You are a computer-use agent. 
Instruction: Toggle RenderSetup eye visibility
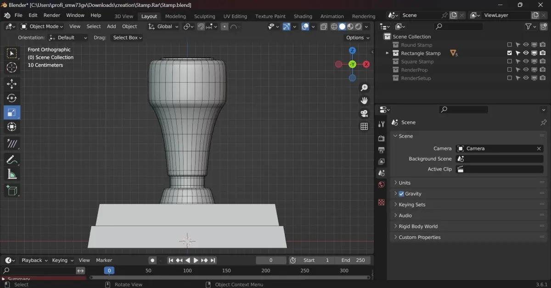526,78
